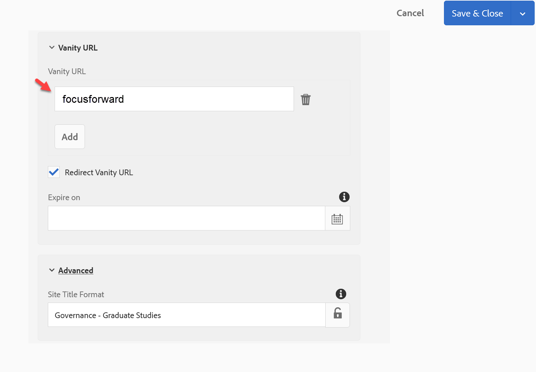The image size is (536, 372).
Task: Click the Save & Close button
Action: (x=477, y=13)
